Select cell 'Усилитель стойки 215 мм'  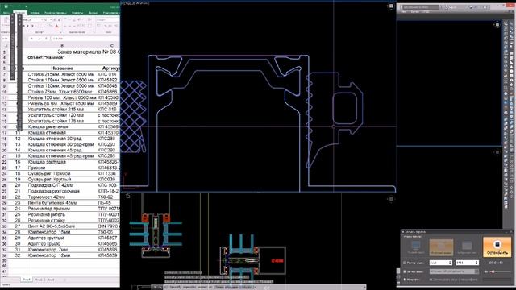point(62,110)
